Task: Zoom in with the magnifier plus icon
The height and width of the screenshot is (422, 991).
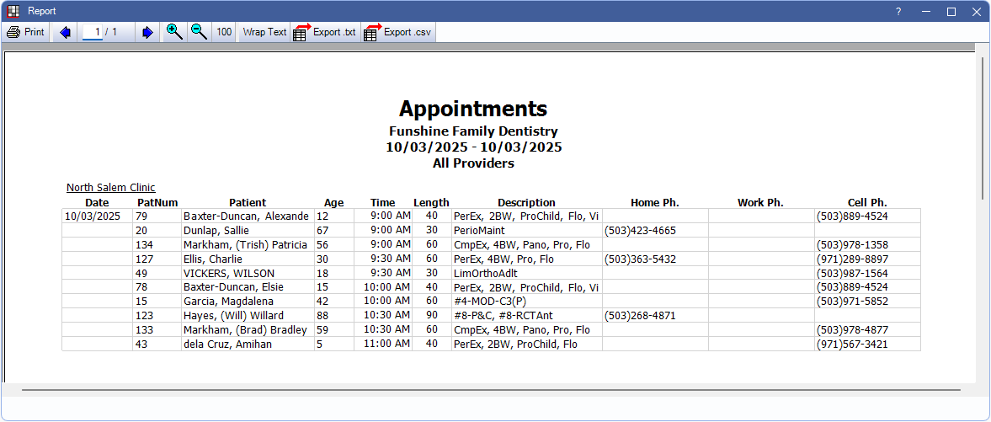Action: [174, 32]
